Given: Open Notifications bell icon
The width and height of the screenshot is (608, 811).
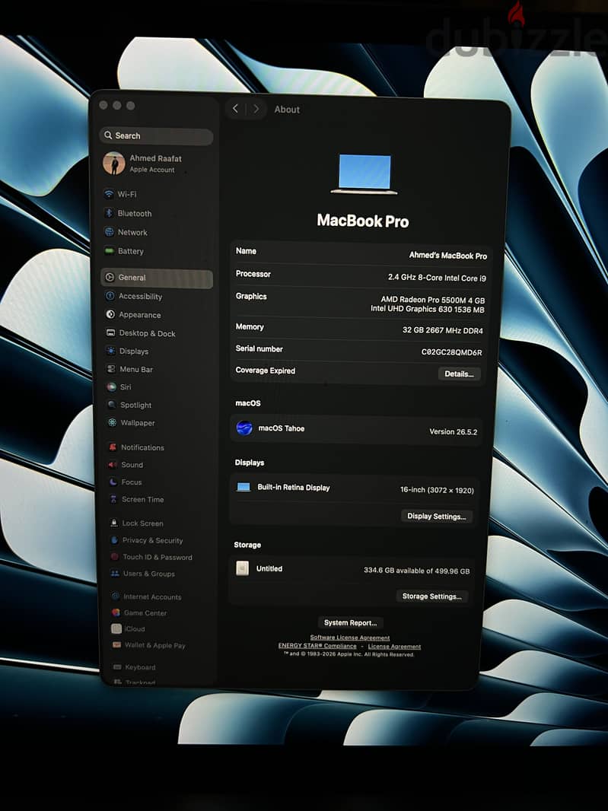Looking at the screenshot, I should point(113,447).
